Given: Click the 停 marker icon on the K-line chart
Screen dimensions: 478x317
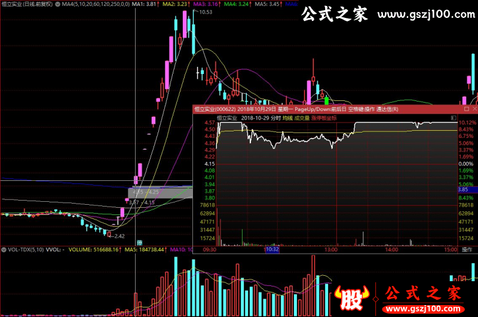Looking at the screenshot, I should pos(140,242).
